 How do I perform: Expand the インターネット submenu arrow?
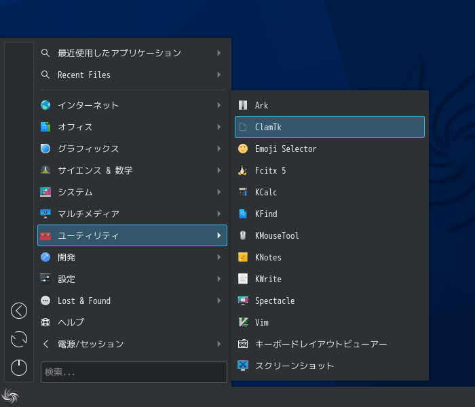[219, 105]
